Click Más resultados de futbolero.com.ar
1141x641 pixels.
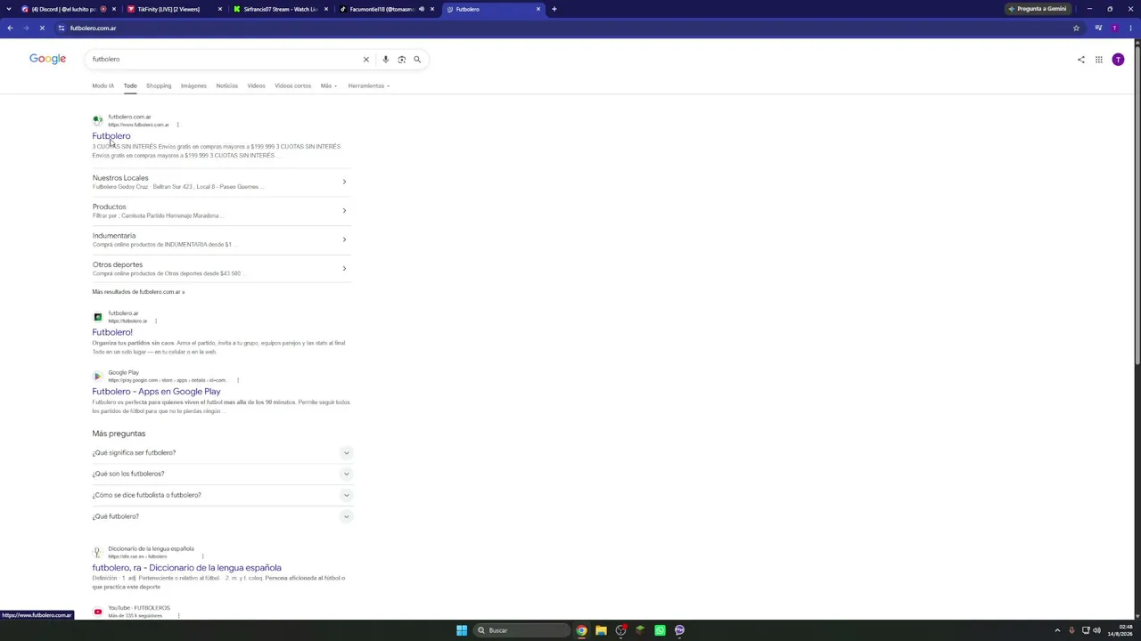138,292
